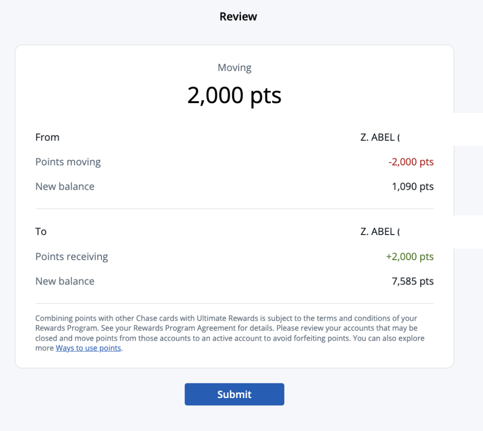483x431 pixels.
Task: Click the Moving header label
Action: (x=234, y=67)
